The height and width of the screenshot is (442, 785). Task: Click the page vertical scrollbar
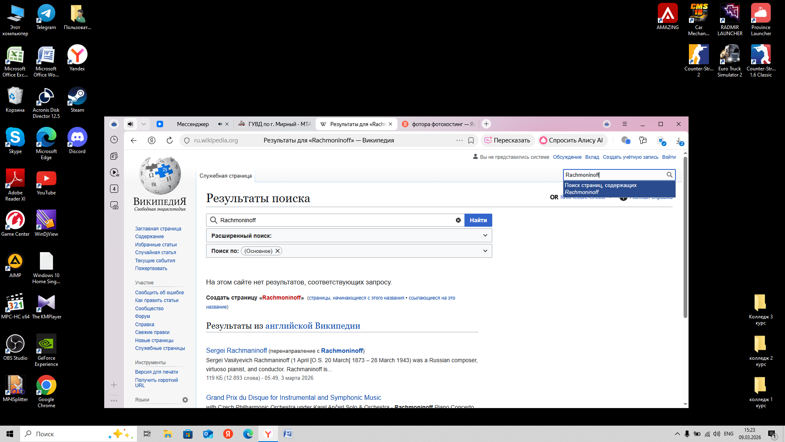[x=685, y=237]
